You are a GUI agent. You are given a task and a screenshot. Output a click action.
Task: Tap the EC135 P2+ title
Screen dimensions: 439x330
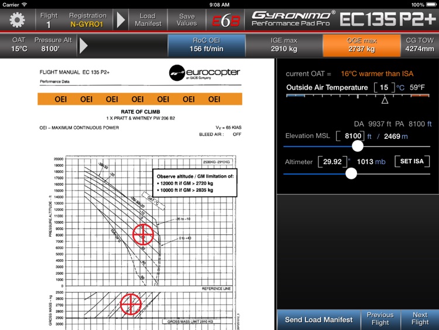(x=389, y=19)
